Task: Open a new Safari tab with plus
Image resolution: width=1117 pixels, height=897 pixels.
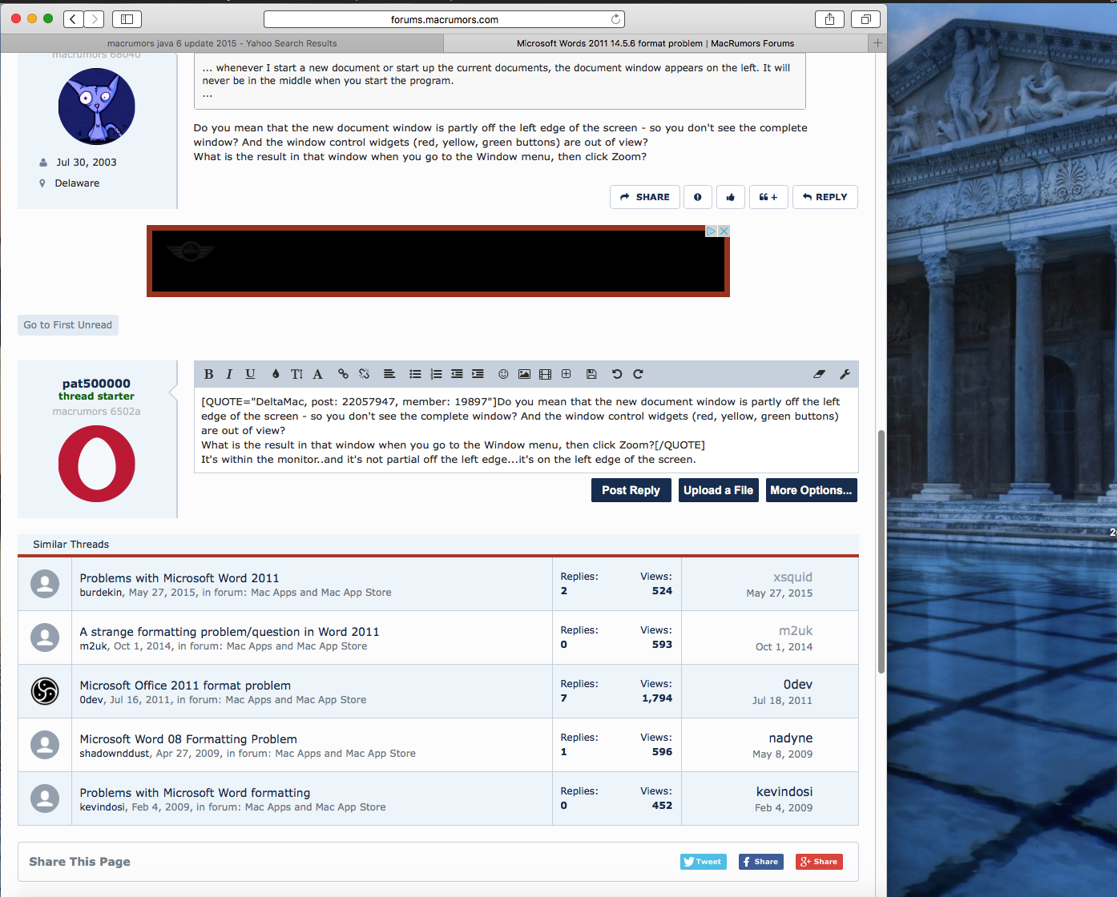Action: point(877,43)
